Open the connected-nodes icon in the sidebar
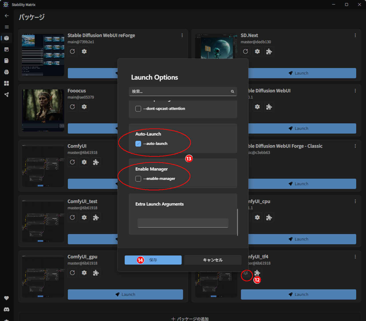Viewport: 366px width, 321px height. [x=7, y=95]
